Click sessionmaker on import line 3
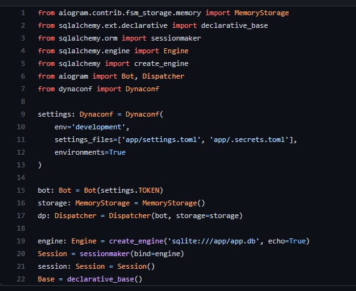Screen dimensions: 356x291 [176, 38]
